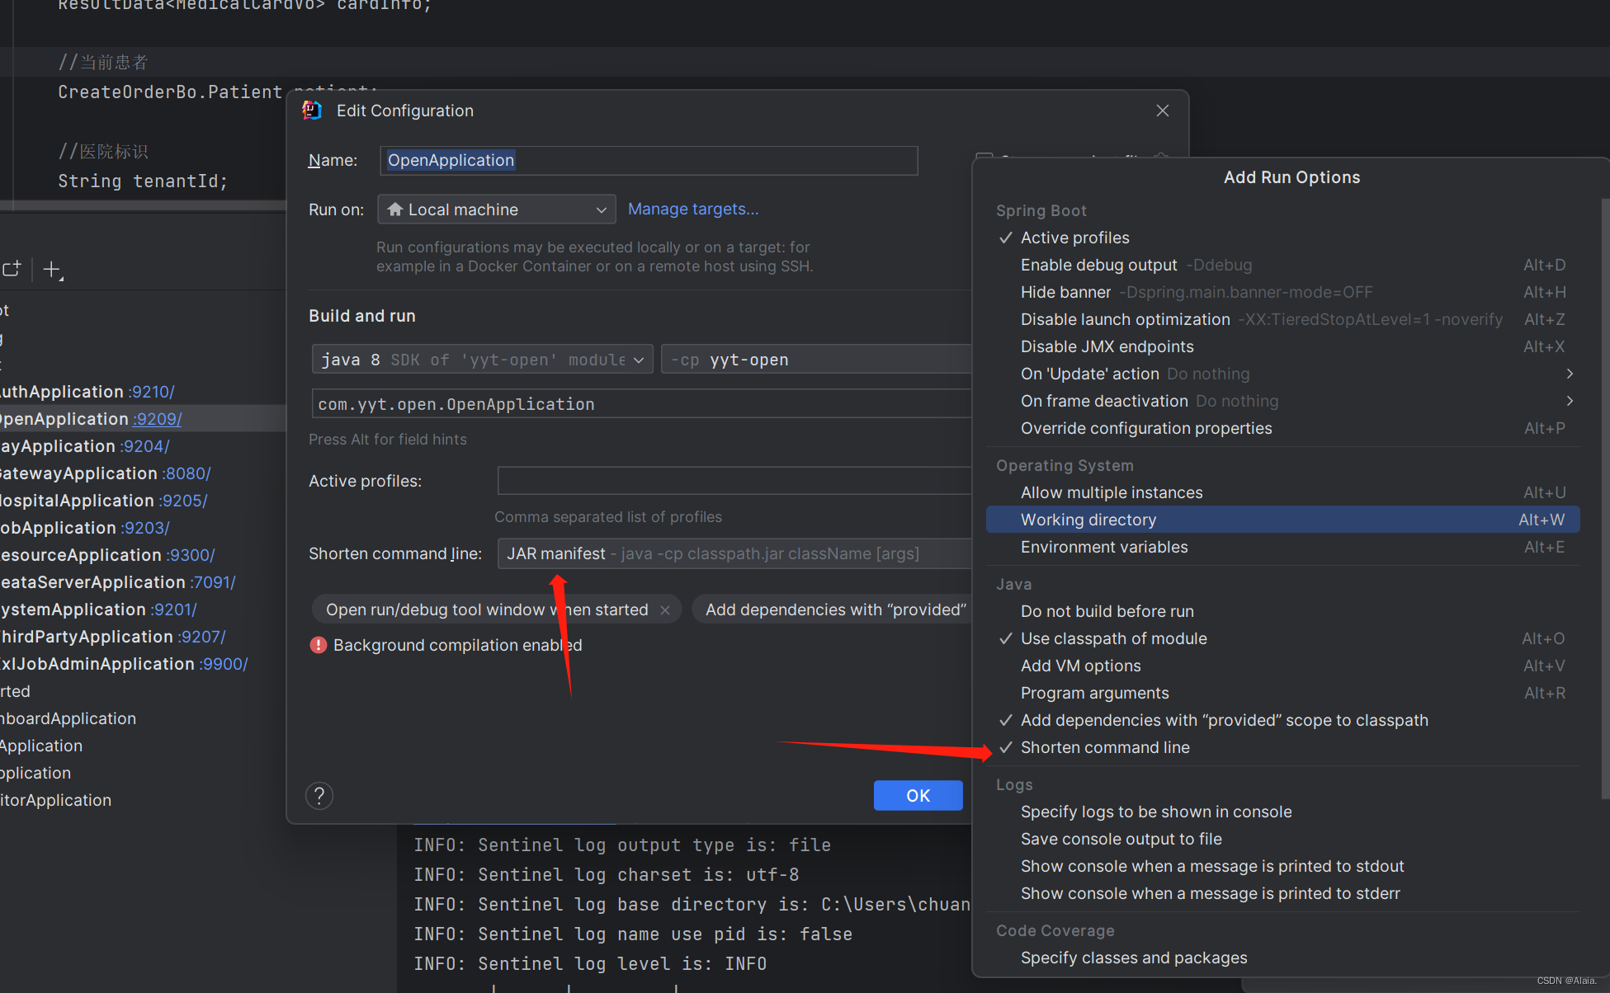Select GatewayApplication :8080/ in Services
Viewport: 1610px width, 993px height.
[x=104, y=473]
